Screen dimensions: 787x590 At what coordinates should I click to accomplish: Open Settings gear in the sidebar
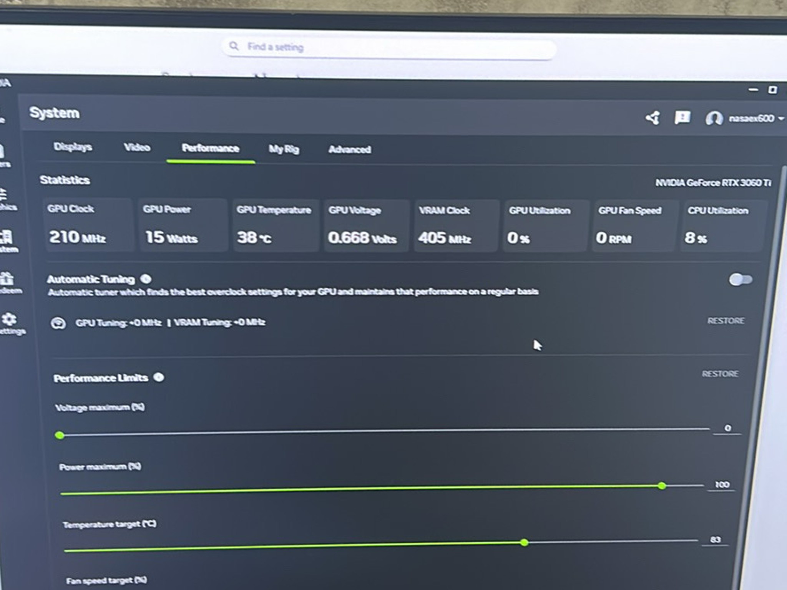pos(9,319)
